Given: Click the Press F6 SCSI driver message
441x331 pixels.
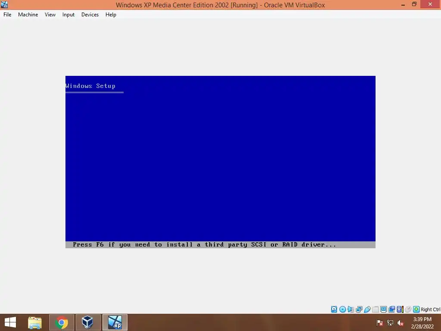Looking at the screenshot, I should 205,245.
